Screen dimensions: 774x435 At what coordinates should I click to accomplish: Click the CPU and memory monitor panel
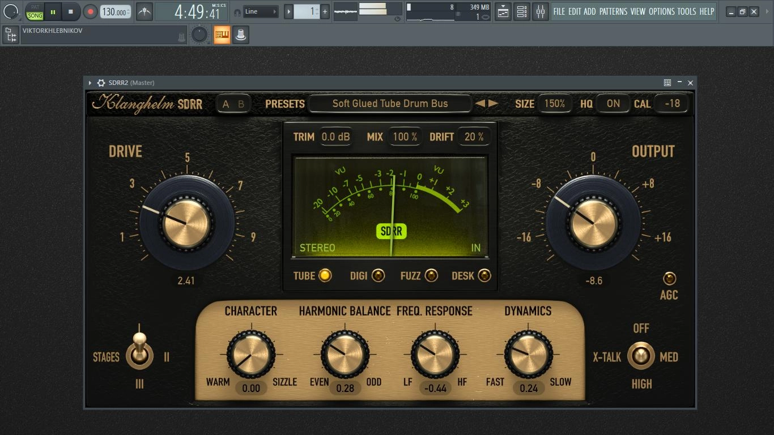point(448,11)
